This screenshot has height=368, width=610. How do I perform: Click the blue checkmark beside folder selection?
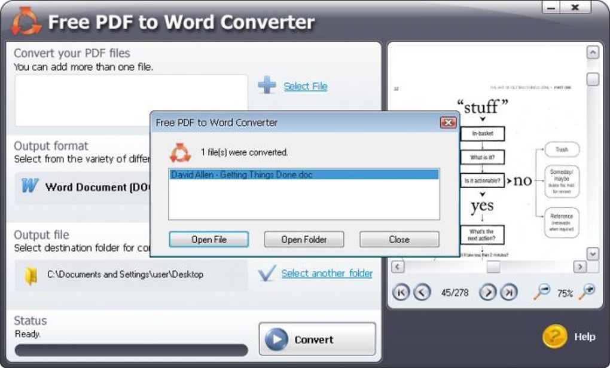tap(267, 272)
